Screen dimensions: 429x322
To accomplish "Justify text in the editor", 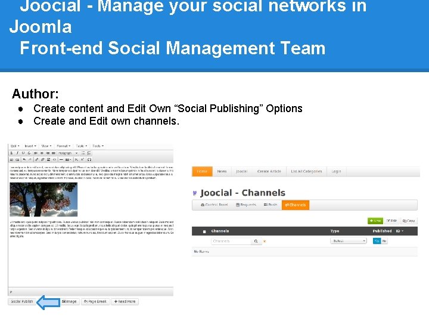I will (54, 153).
